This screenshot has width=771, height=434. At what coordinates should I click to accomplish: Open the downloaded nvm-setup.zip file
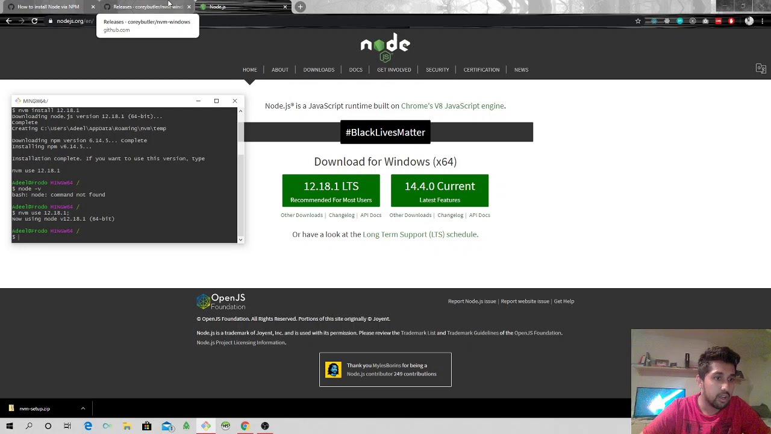pyautogui.click(x=34, y=409)
